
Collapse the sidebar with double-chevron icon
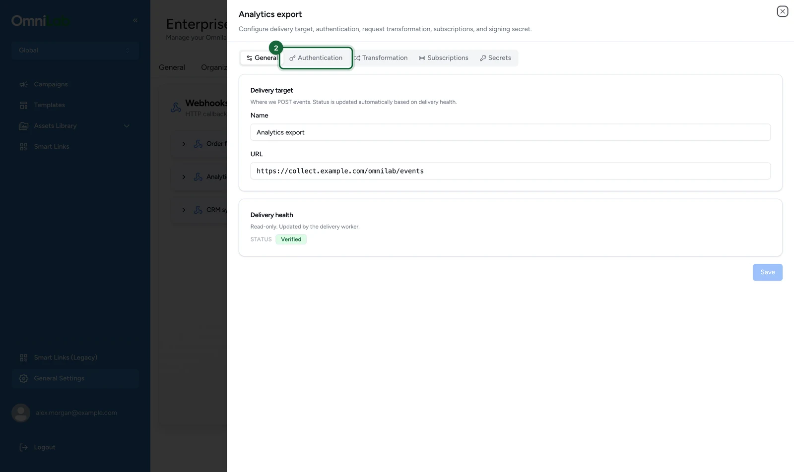pyautogui.click(x=135, y=20)
